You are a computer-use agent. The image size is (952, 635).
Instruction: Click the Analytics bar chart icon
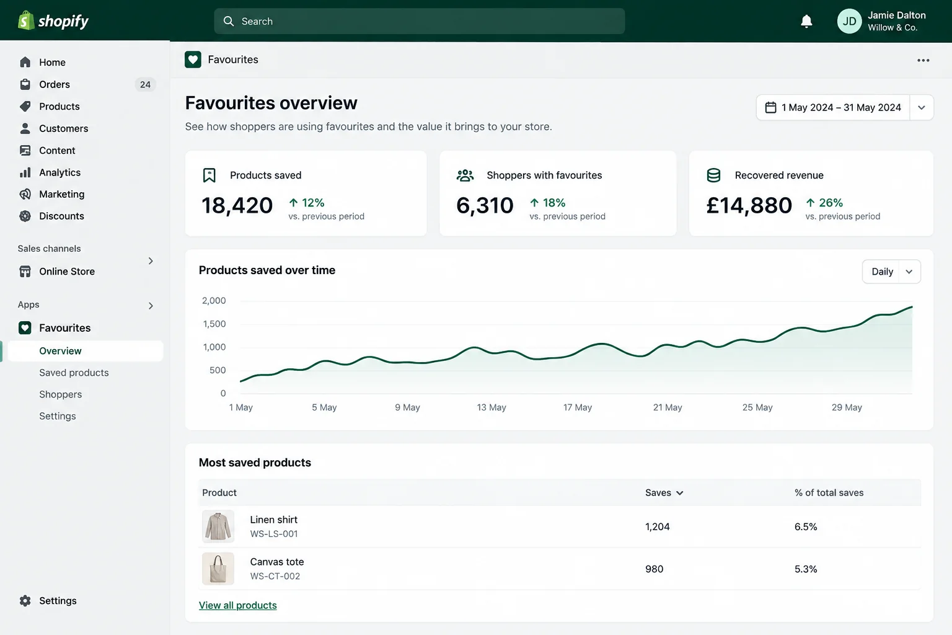25,172
